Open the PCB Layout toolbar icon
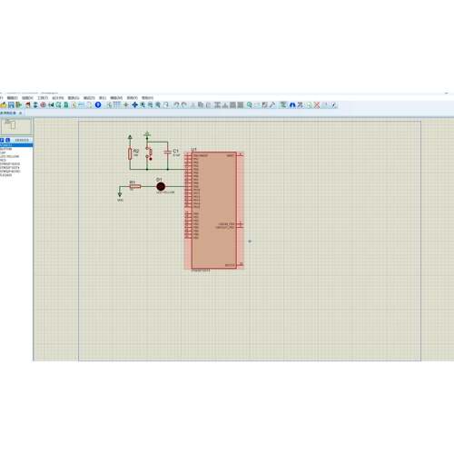454x454 pixels. pos(43,105)
